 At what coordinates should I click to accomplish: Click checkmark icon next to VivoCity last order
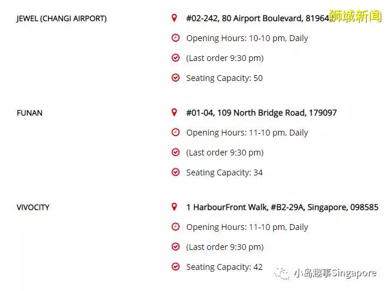pos(175,247)
